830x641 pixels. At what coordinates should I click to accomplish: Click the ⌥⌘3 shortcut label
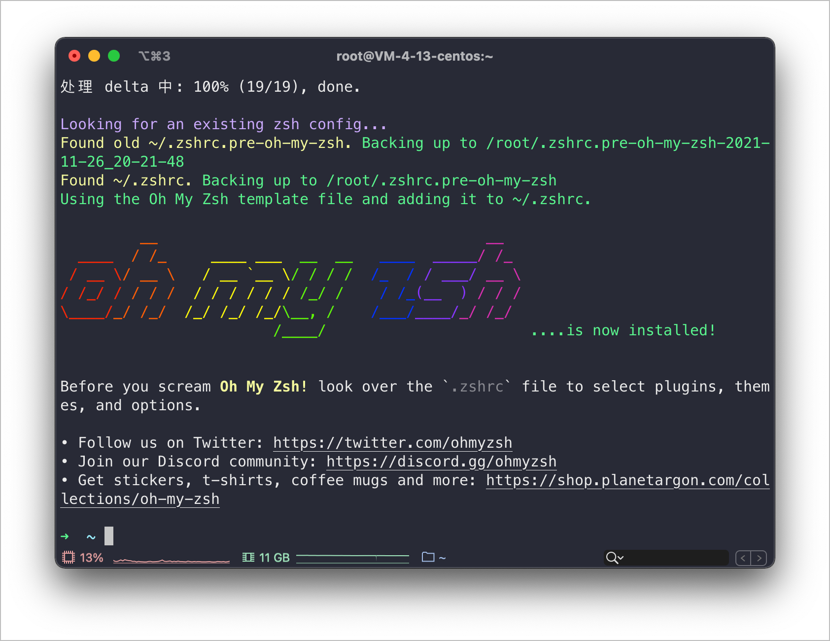coord(154,56)
